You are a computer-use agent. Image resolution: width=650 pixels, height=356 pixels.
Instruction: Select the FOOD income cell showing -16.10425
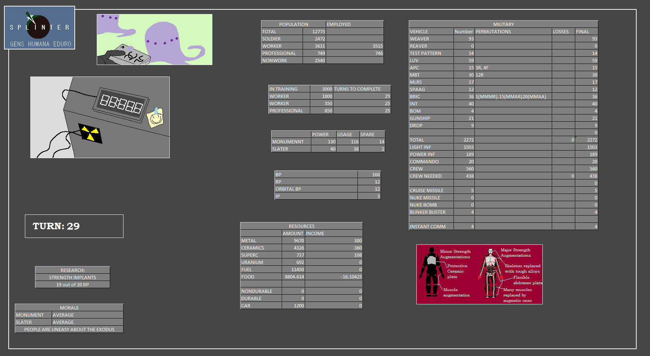point(334,277)
